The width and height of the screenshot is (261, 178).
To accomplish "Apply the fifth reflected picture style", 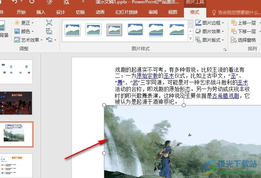I will coord(156,30).
